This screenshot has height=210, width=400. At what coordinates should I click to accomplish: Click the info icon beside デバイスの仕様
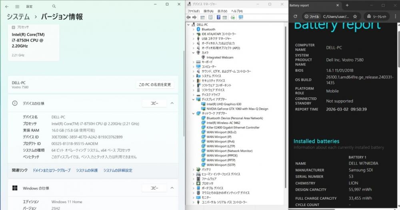click(15, 103)
